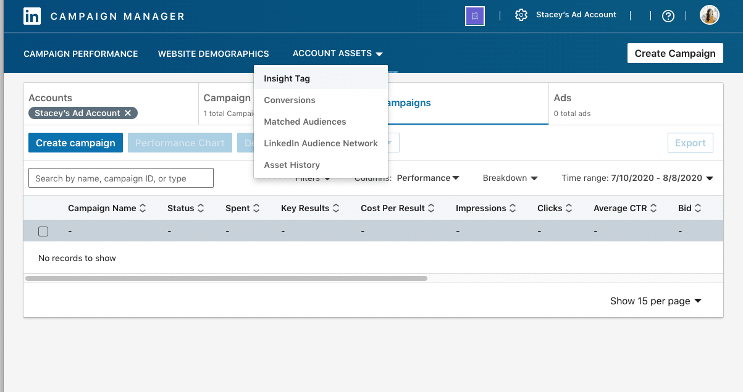Open the help question mark icon
The image size is (743, 392).
[x=668, y=16]
